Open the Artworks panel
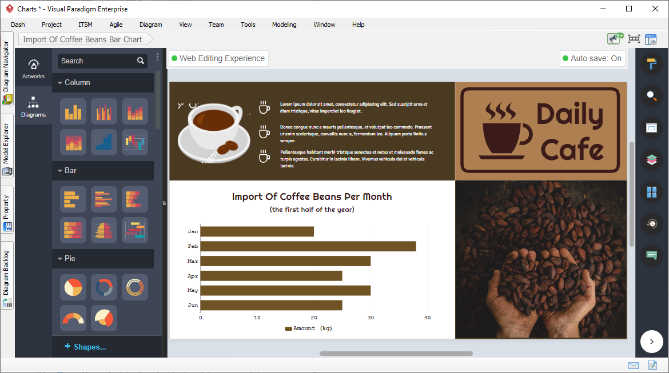 coord(33,68)
